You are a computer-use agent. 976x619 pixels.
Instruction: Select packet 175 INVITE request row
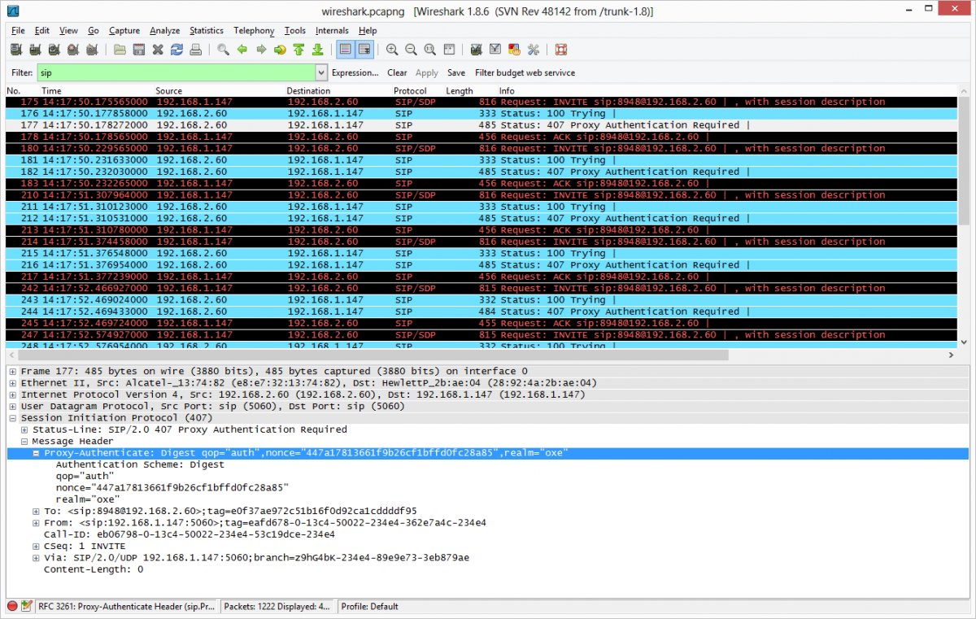coord(480,102)
